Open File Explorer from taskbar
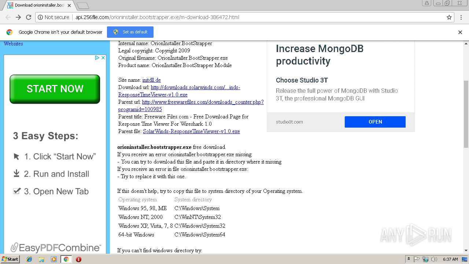 [41, 259]
